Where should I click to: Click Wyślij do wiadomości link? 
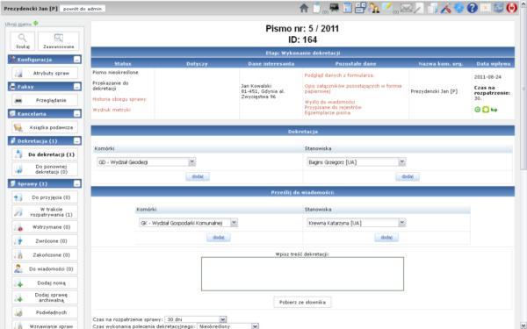tap(329, 102)
